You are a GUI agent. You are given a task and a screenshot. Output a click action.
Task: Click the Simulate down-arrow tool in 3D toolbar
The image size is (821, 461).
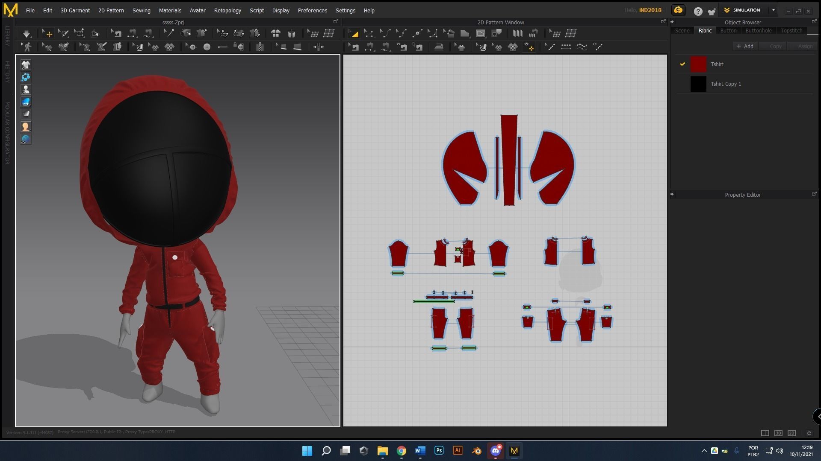tap(27, 33)
